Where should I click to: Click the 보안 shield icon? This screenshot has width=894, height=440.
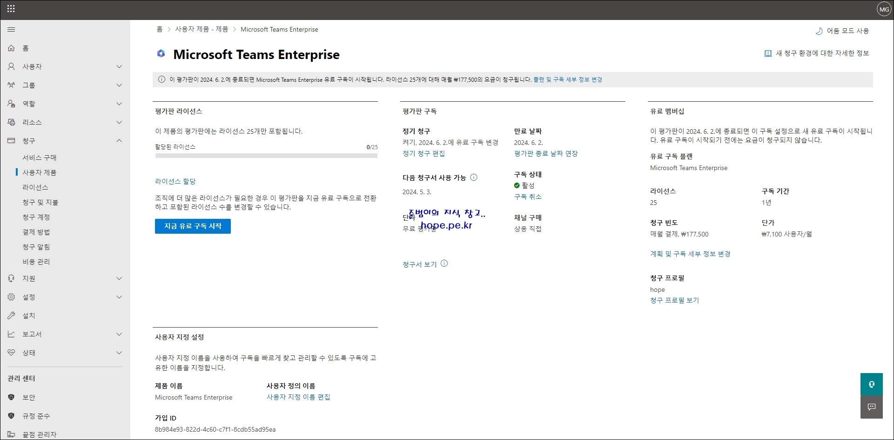pyautogui.click(x=11, y=397)
